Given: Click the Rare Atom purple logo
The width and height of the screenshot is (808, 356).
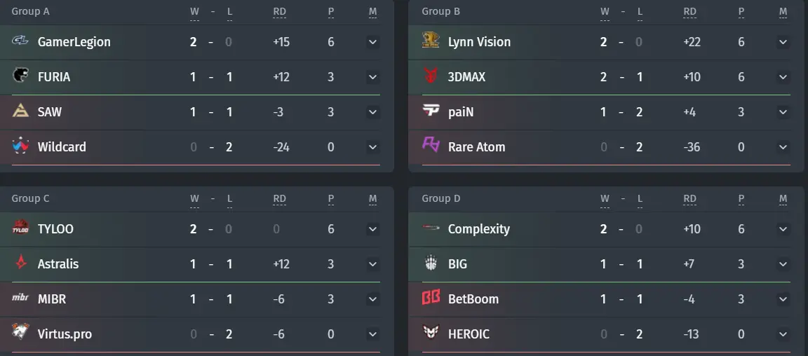Looking at the screenshot, I should coord(430,145).
